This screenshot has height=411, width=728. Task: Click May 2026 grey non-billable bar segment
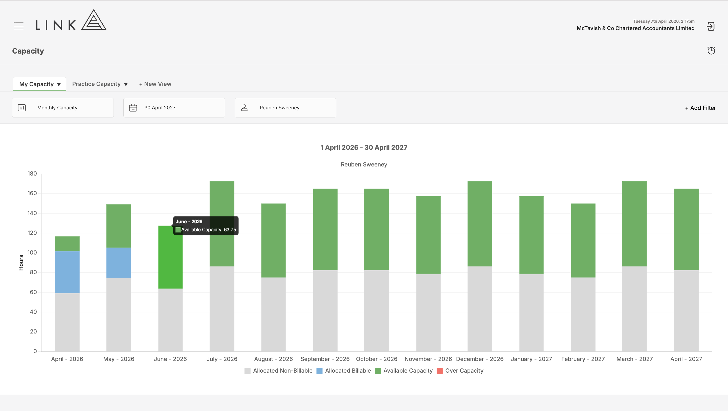point(119,315)
